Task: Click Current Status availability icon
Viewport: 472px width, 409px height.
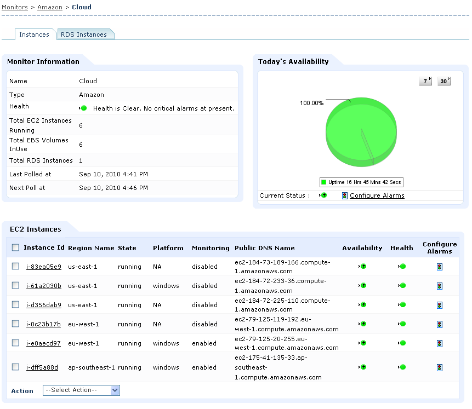Action: pyautogui.click(x=323, y=195)
